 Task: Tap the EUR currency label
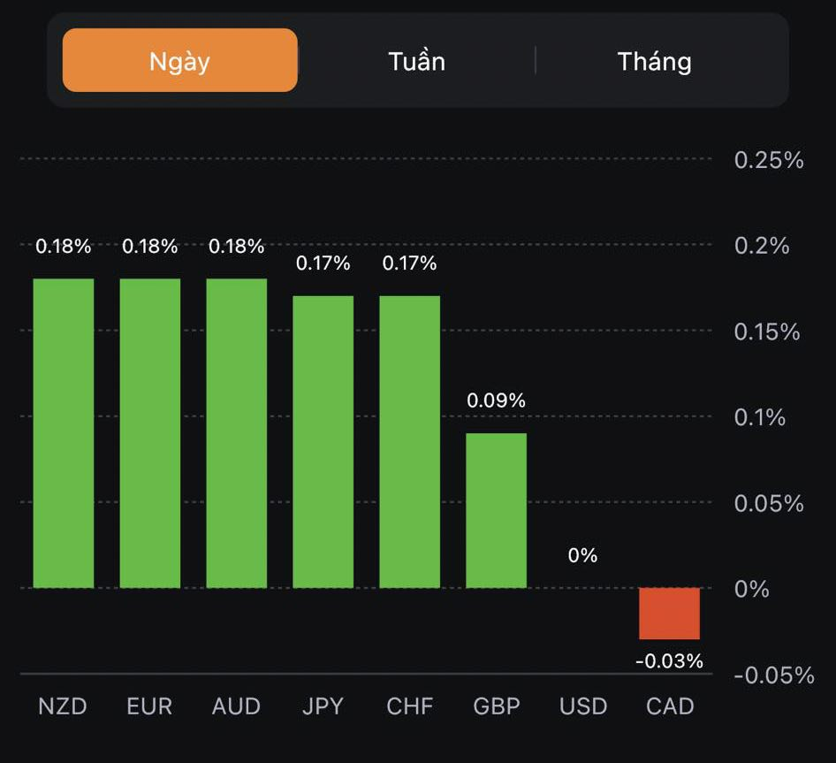click(x=149, y=706)
